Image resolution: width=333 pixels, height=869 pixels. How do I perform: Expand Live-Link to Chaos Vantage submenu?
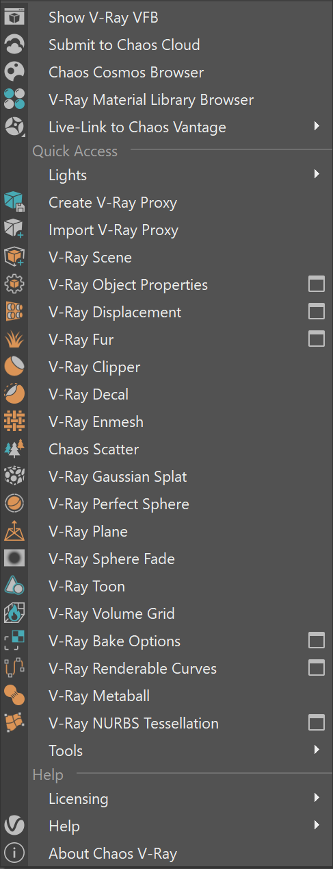pos(317,126)
